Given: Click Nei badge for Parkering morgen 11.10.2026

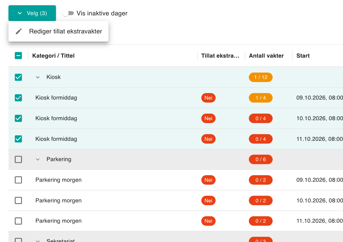Looking at the screenshot, I should (209, 221).
